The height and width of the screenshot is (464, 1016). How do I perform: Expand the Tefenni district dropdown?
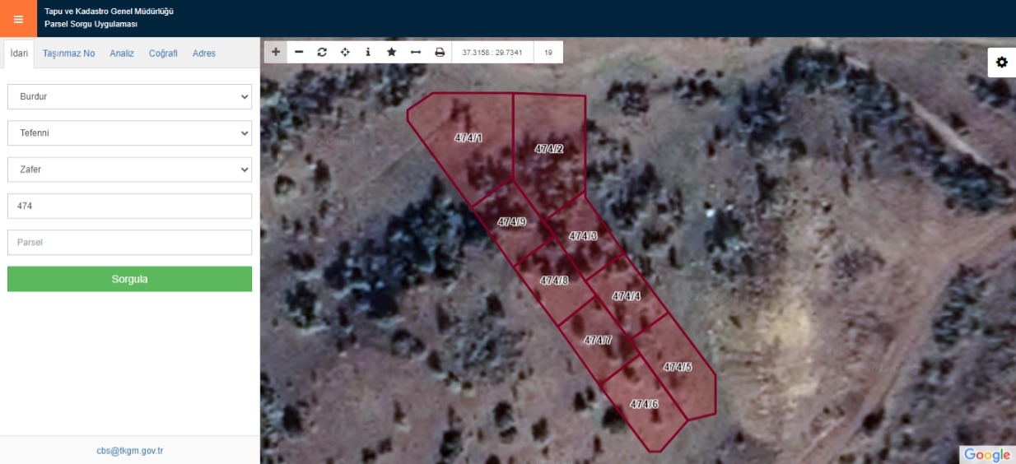129,132
